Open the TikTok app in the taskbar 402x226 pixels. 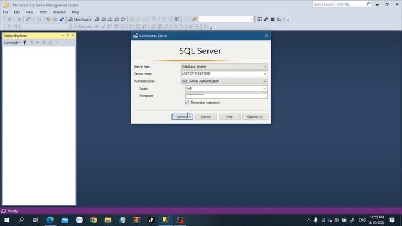[x=151, y=220]
